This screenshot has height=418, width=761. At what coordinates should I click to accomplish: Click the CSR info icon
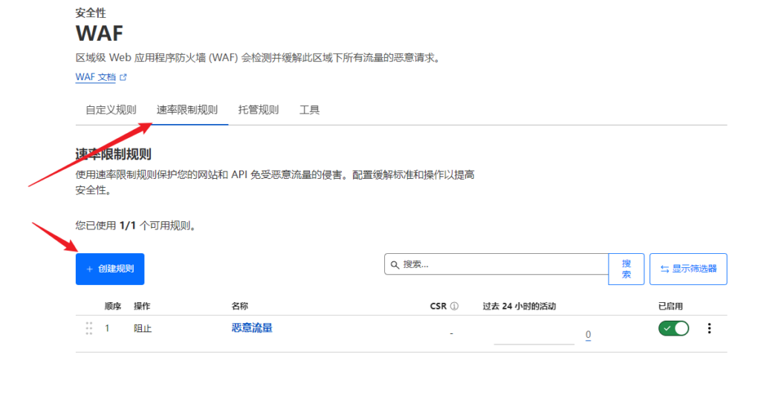pos(454,306)
